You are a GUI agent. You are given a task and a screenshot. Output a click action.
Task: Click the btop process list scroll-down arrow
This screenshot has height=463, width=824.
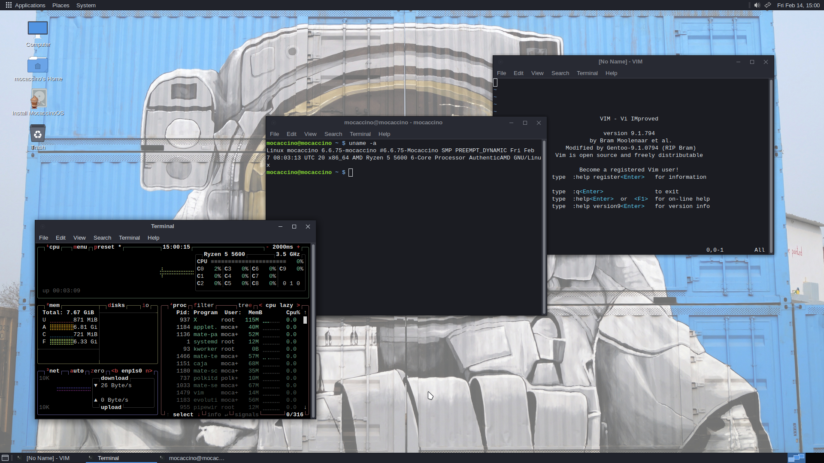tap(305, 407)
